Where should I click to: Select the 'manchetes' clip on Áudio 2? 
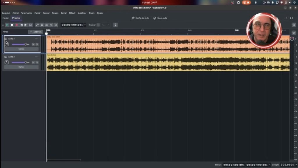click(168, 62)
